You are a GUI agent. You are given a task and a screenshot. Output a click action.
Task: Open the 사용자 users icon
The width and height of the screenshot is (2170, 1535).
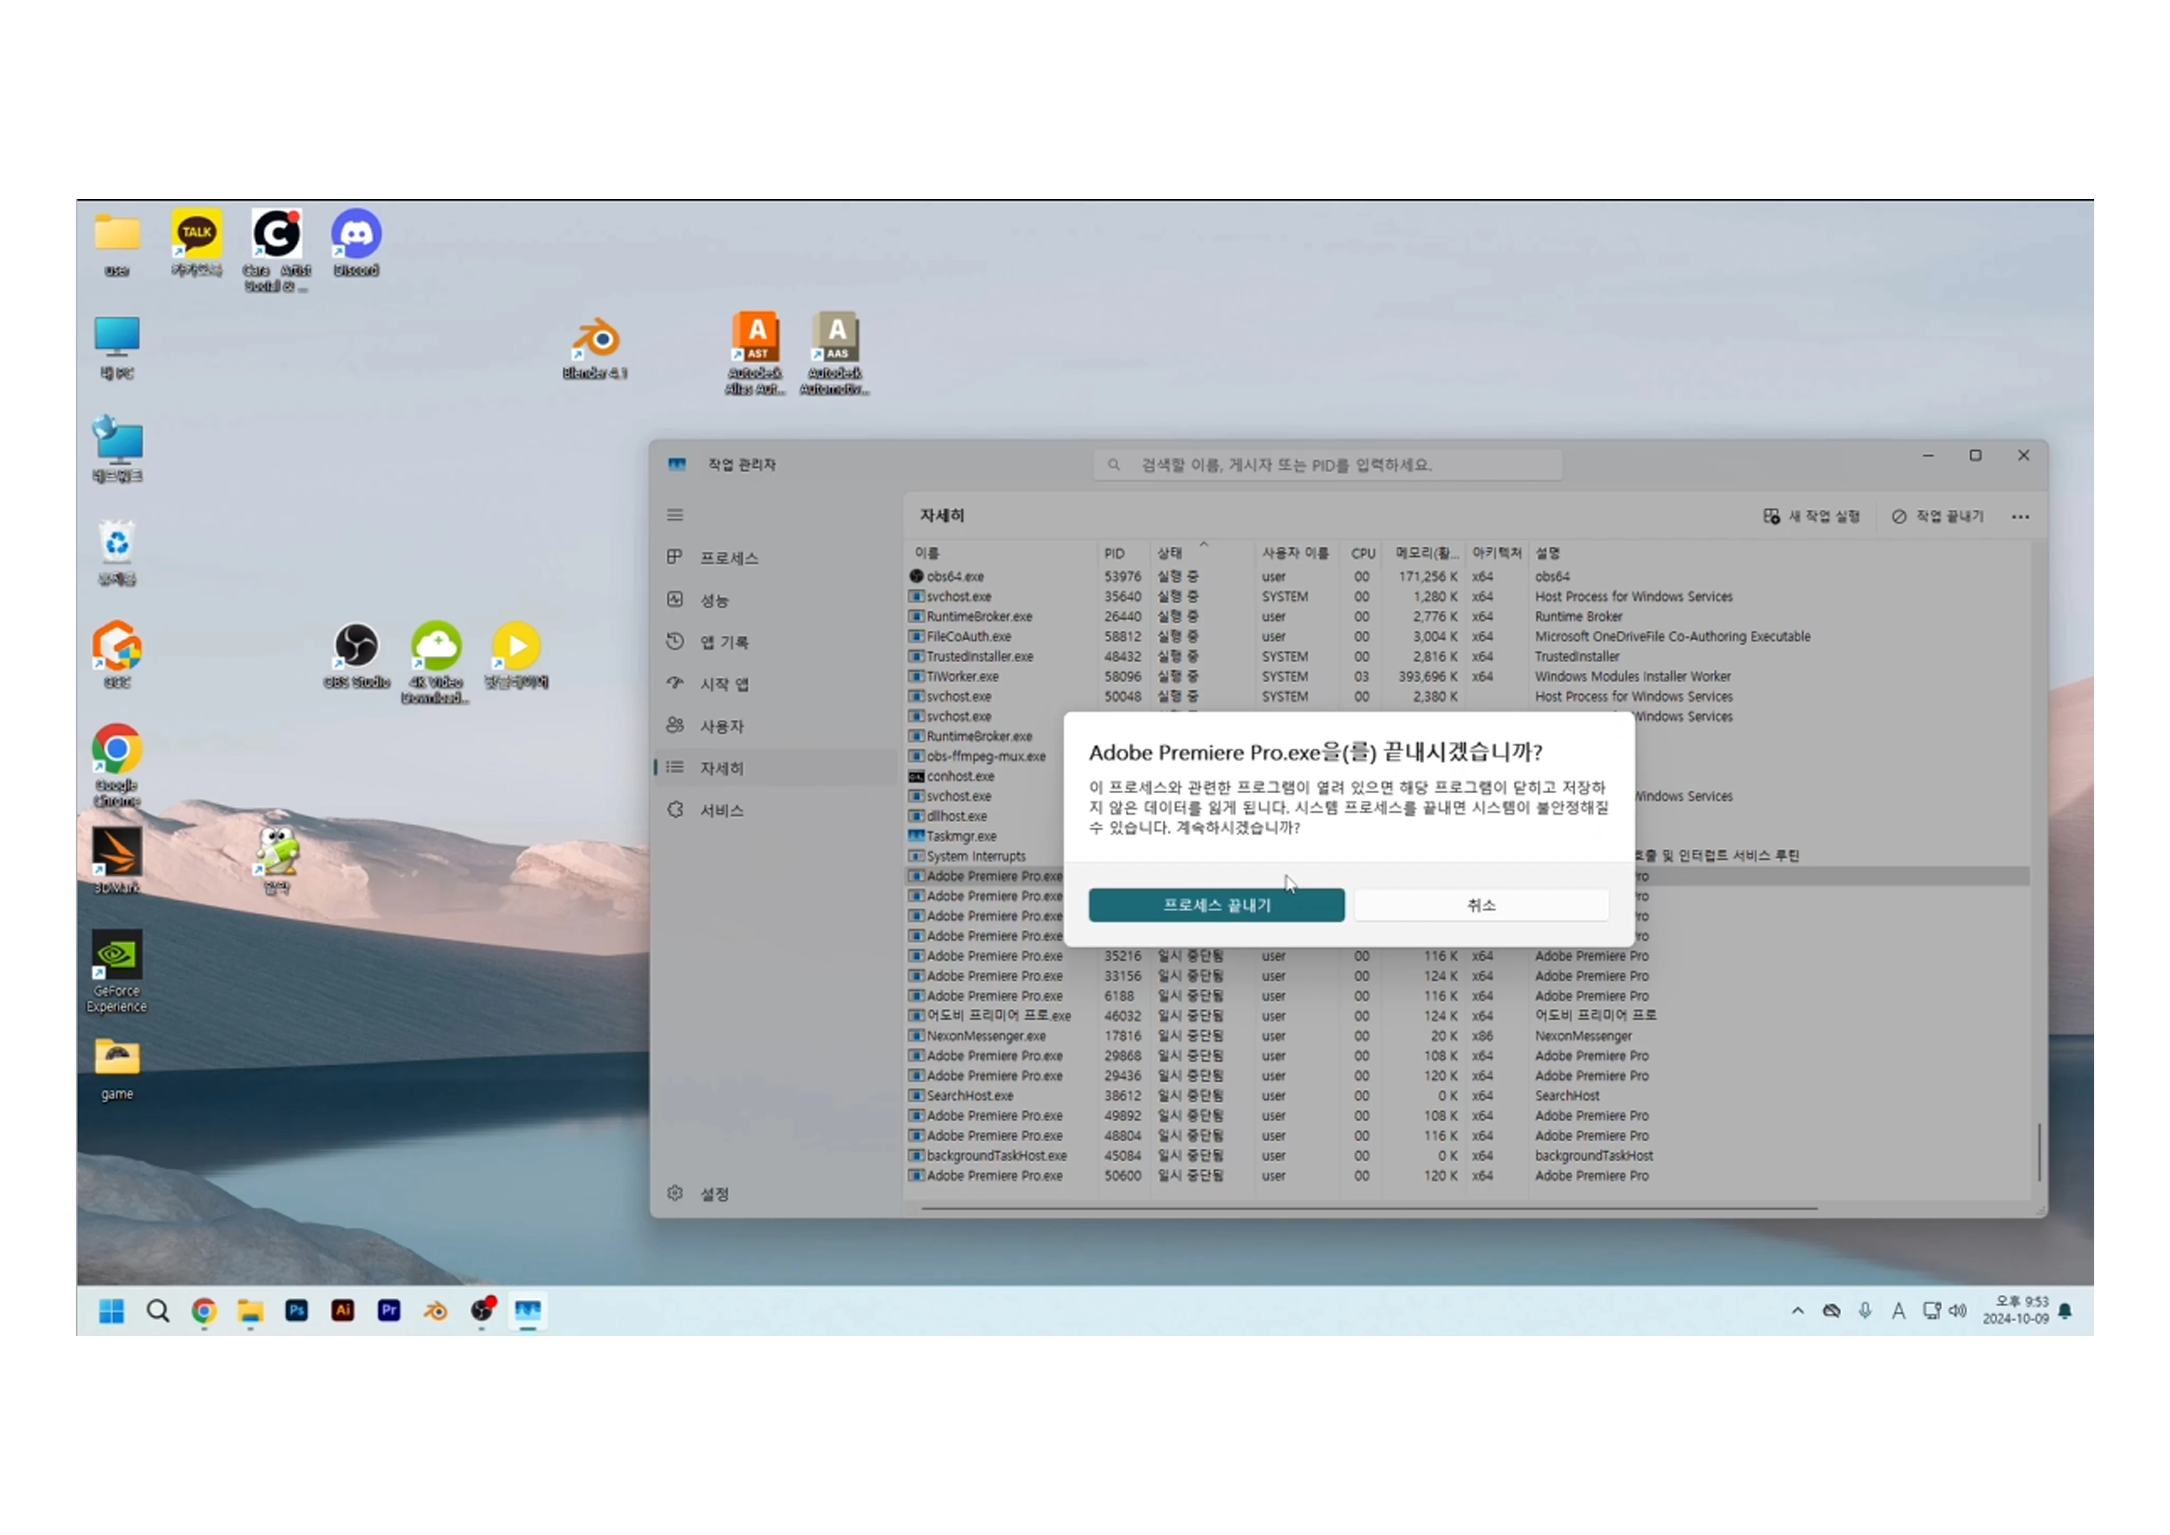click(675, 725)
